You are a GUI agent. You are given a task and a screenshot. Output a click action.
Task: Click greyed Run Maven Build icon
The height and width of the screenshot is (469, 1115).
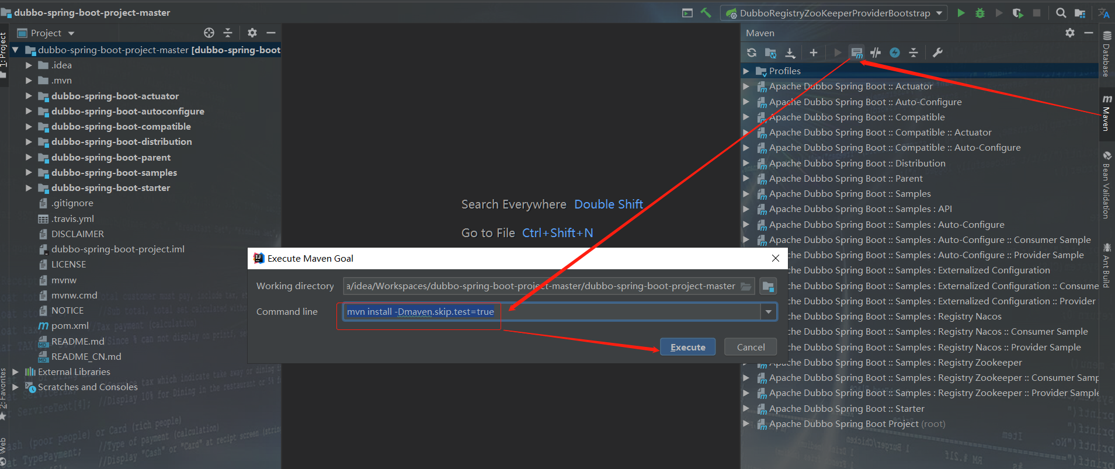click(x=838, y=53)
